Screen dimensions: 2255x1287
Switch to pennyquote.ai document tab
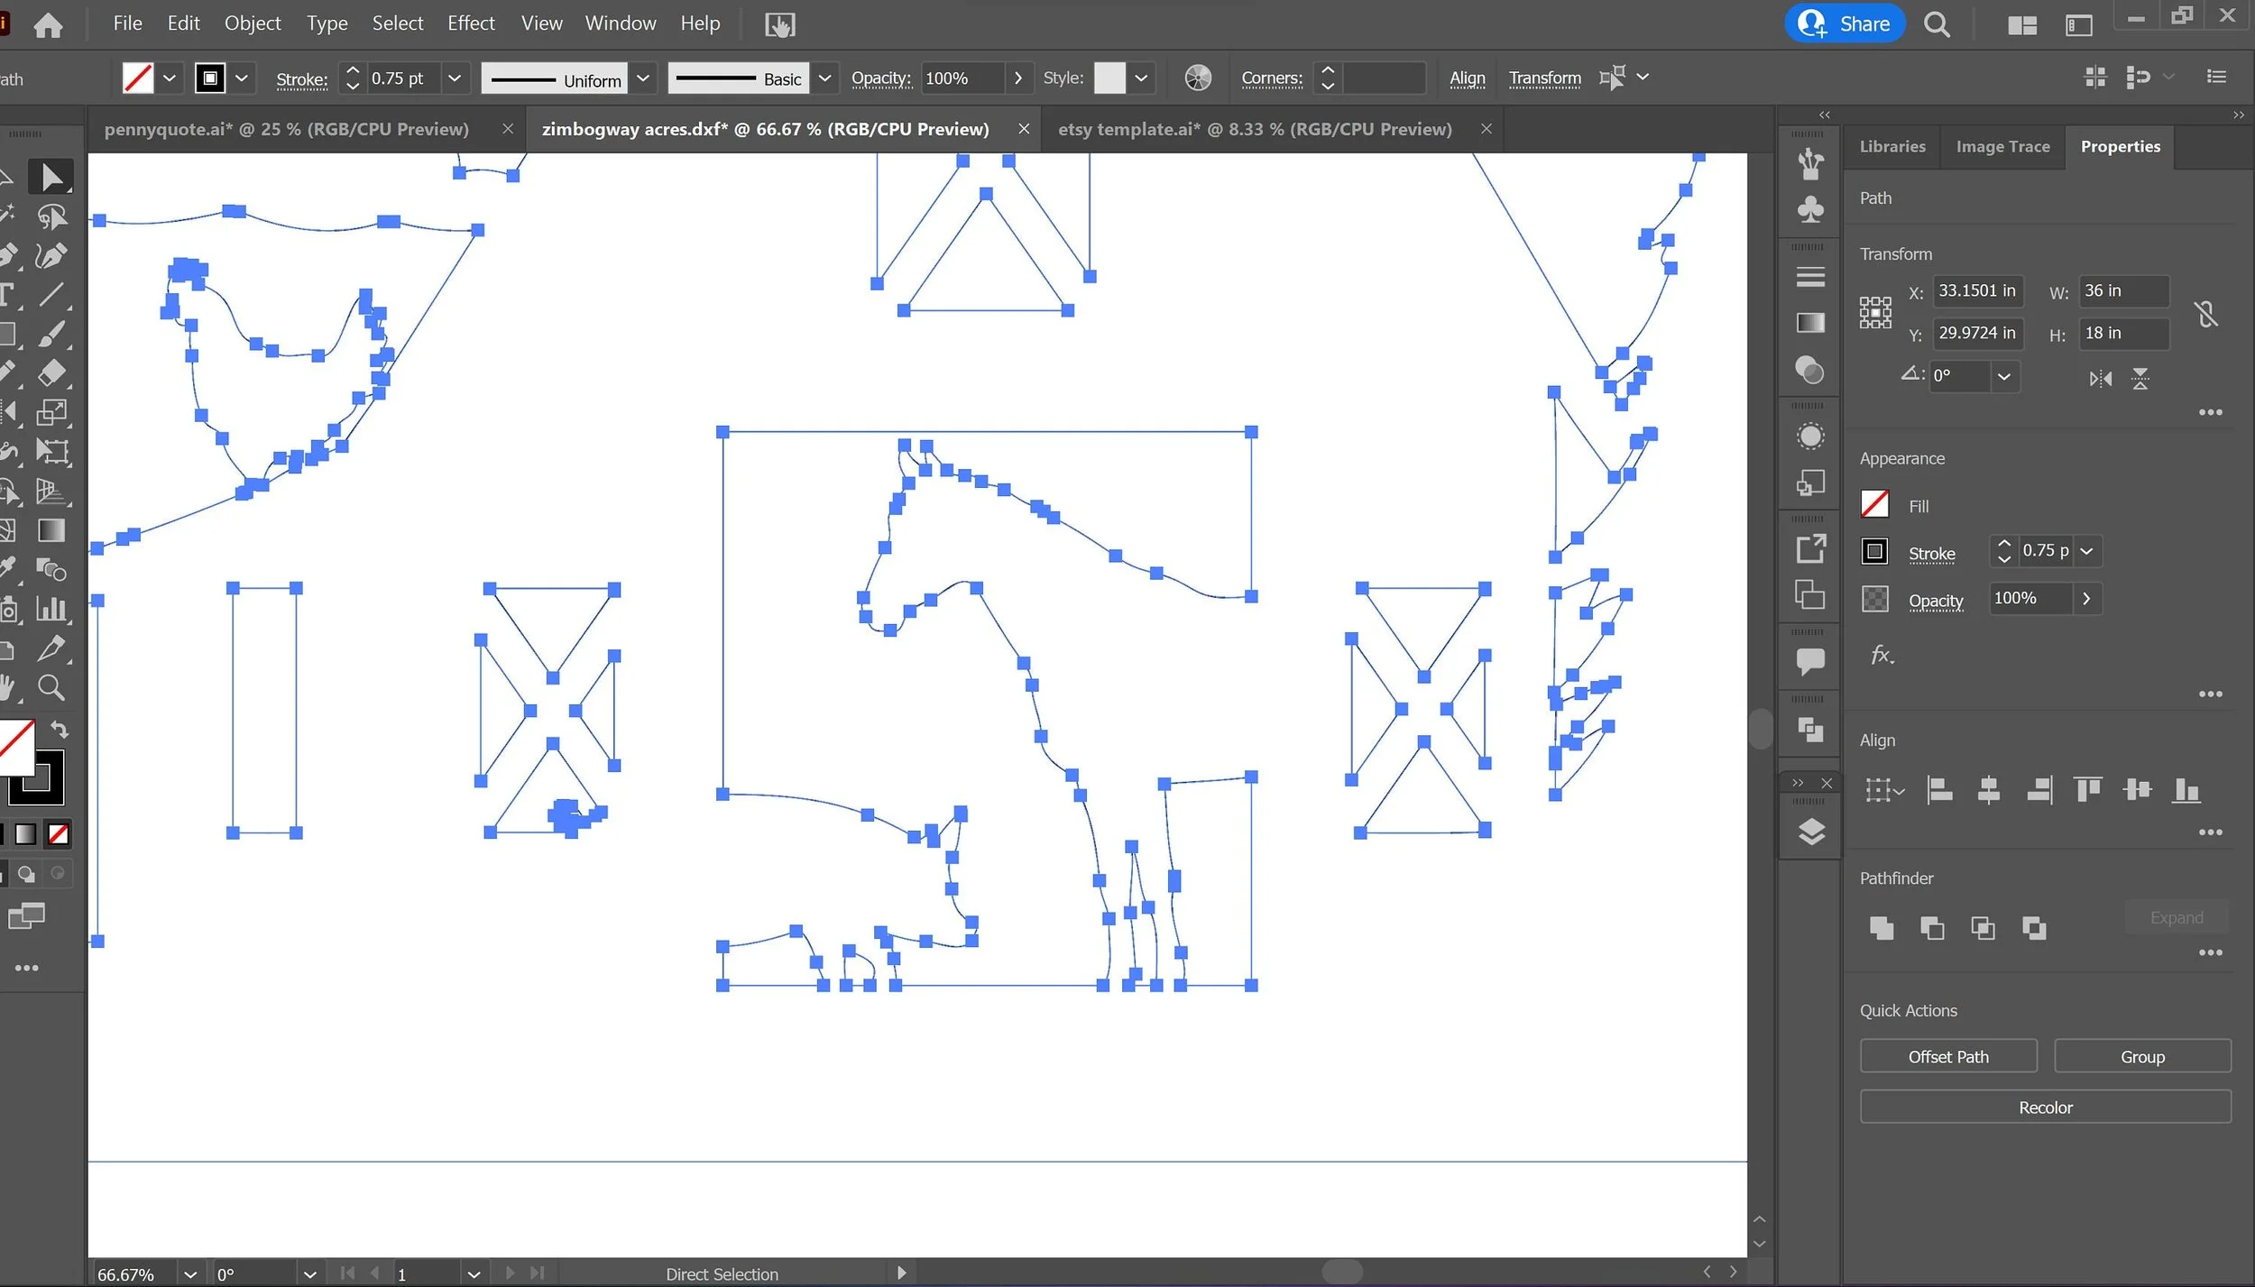pos(287,129)
